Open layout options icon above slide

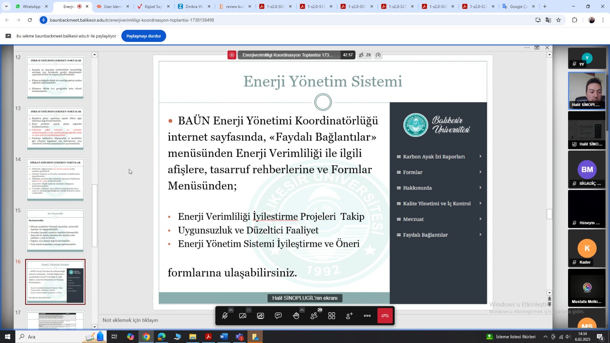(537, 48)
